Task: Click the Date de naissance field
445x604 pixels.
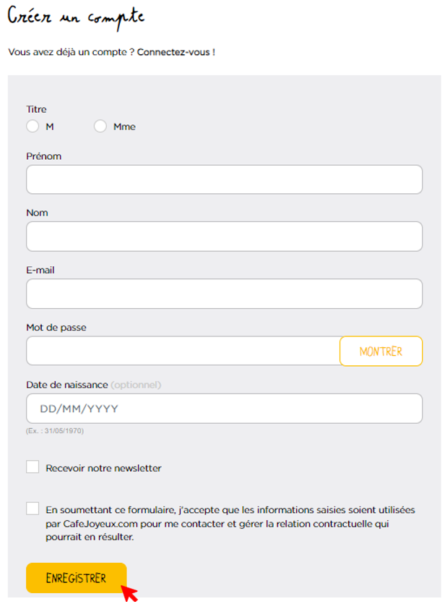Action: coord(224,409)
